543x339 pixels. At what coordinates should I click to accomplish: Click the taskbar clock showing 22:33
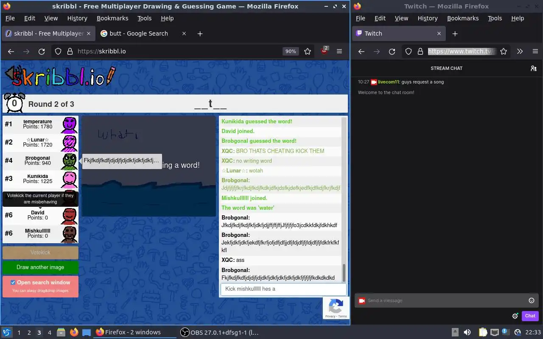pos(533,332)
